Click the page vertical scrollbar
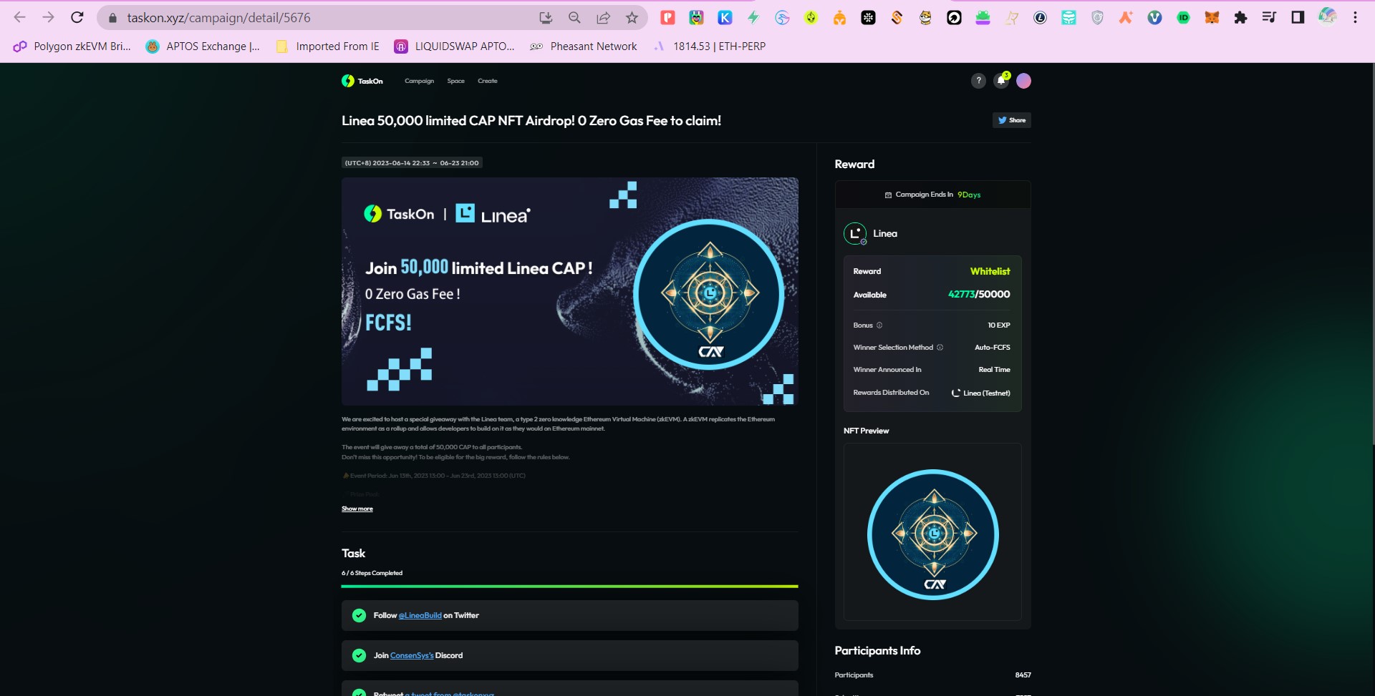This screenshot has height=696, width=1375. click(x=1371, y=254)
